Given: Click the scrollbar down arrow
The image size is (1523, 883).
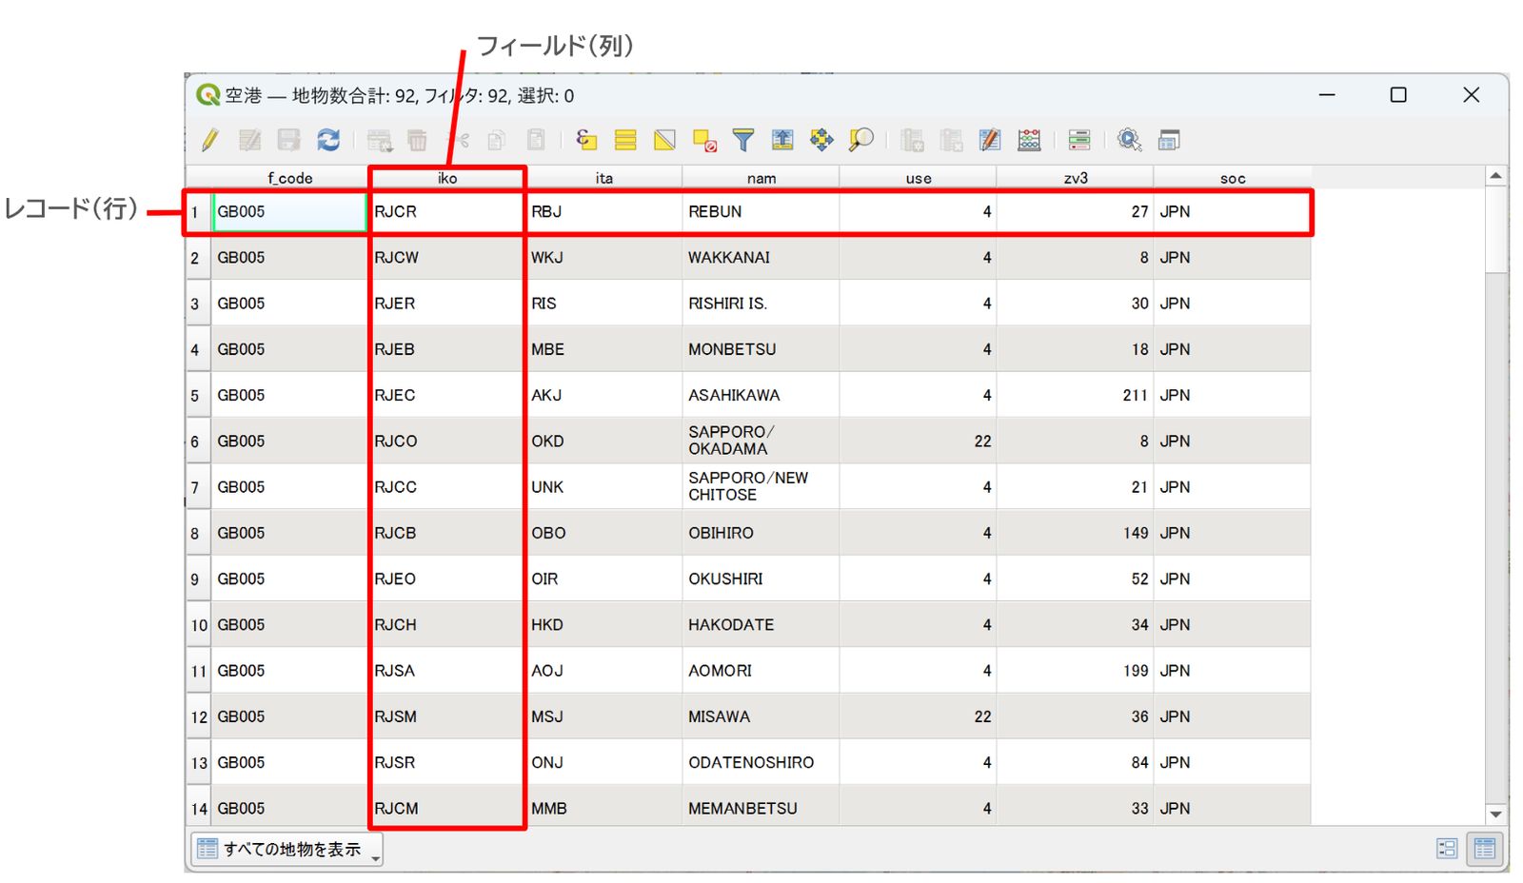Looking at the screenshot, I should tap(1495, 814).
